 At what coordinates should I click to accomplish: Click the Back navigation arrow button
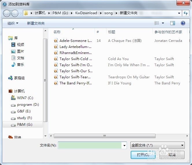click(7, 13)
